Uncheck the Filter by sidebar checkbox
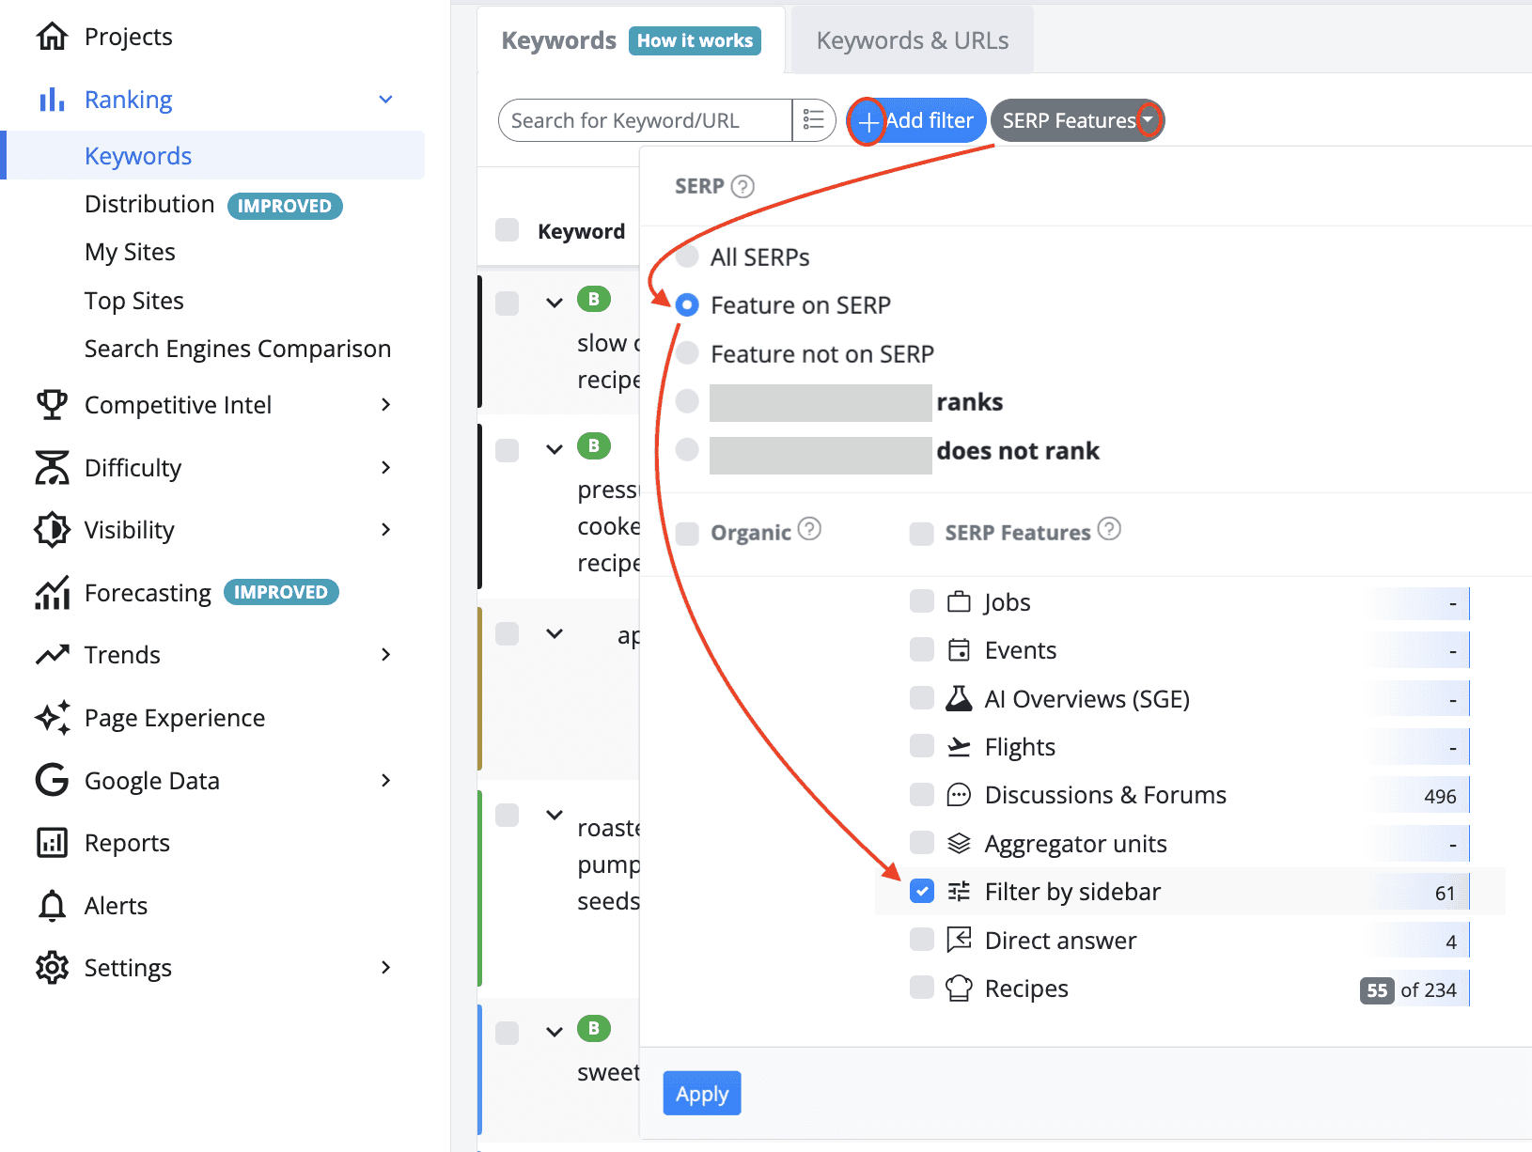This screenshot has height=1152, width=1532. 922,892
